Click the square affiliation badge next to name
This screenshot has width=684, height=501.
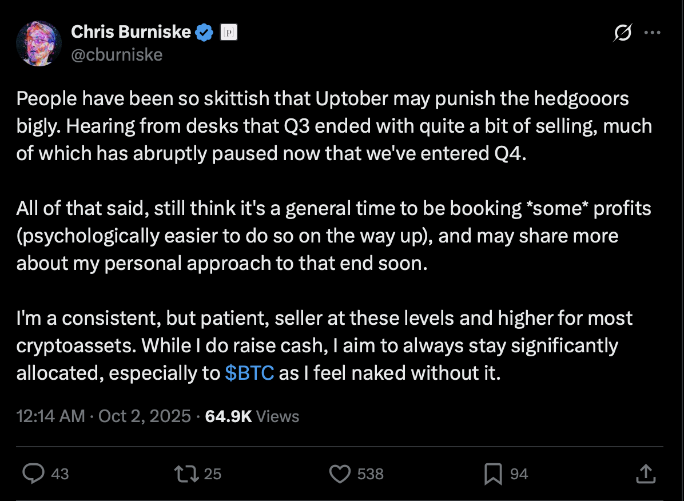coord(229,33)
